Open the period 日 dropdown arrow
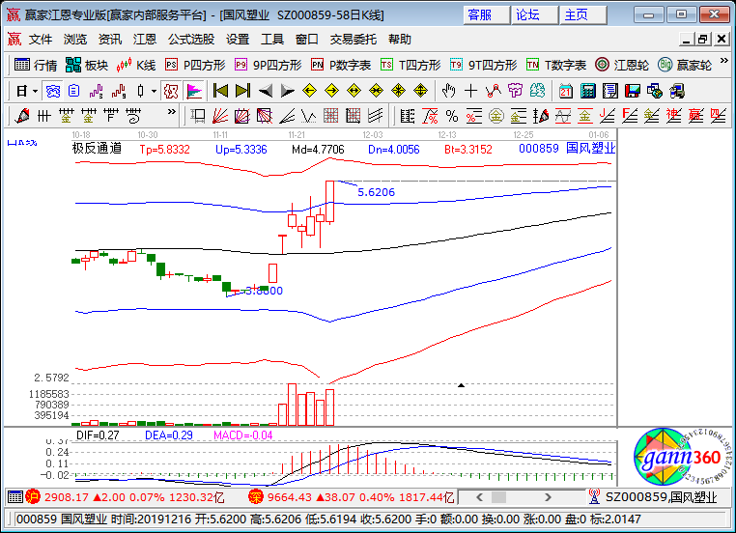The height and width of the screenshot is (533, 736). (x=35, y=91)
